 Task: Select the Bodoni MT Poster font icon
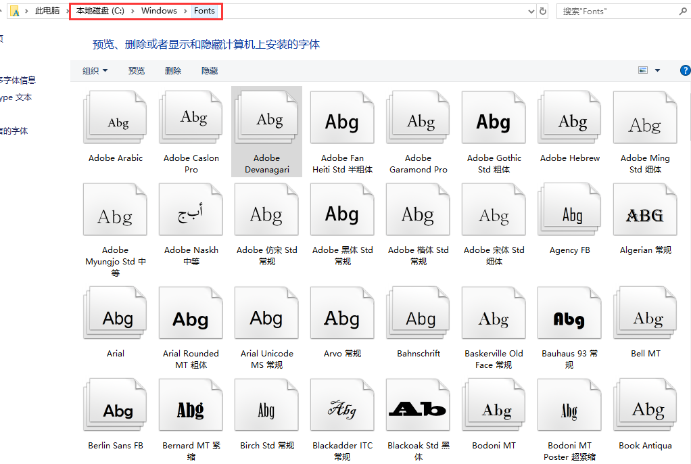click(570, 405)
